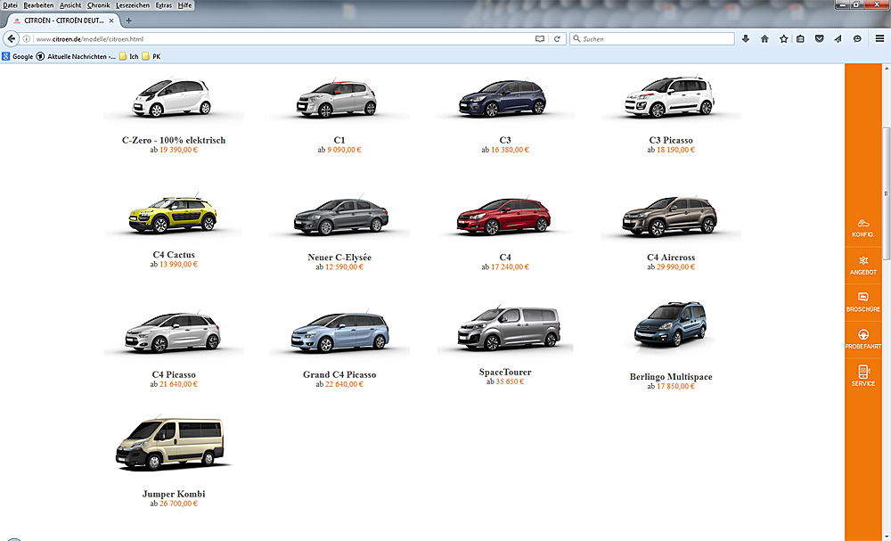Screen dimensions: 891x541
Task: Open the Lesezeichen menu
Action: pyautogui.click(x=133, y=5)
